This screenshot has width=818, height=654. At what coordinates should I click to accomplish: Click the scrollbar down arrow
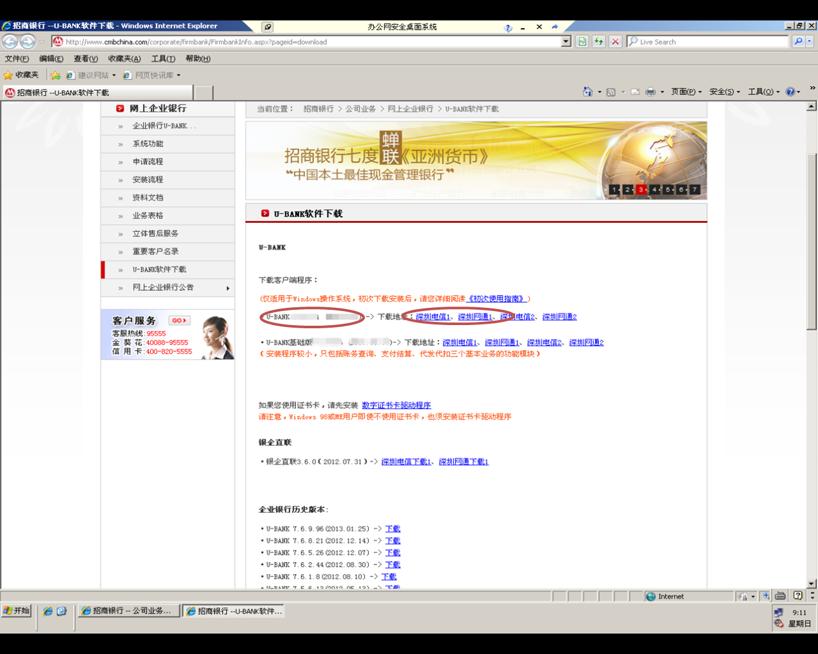812,584
